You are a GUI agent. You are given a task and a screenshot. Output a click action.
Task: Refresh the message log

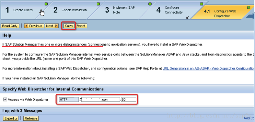coord(31,118)
